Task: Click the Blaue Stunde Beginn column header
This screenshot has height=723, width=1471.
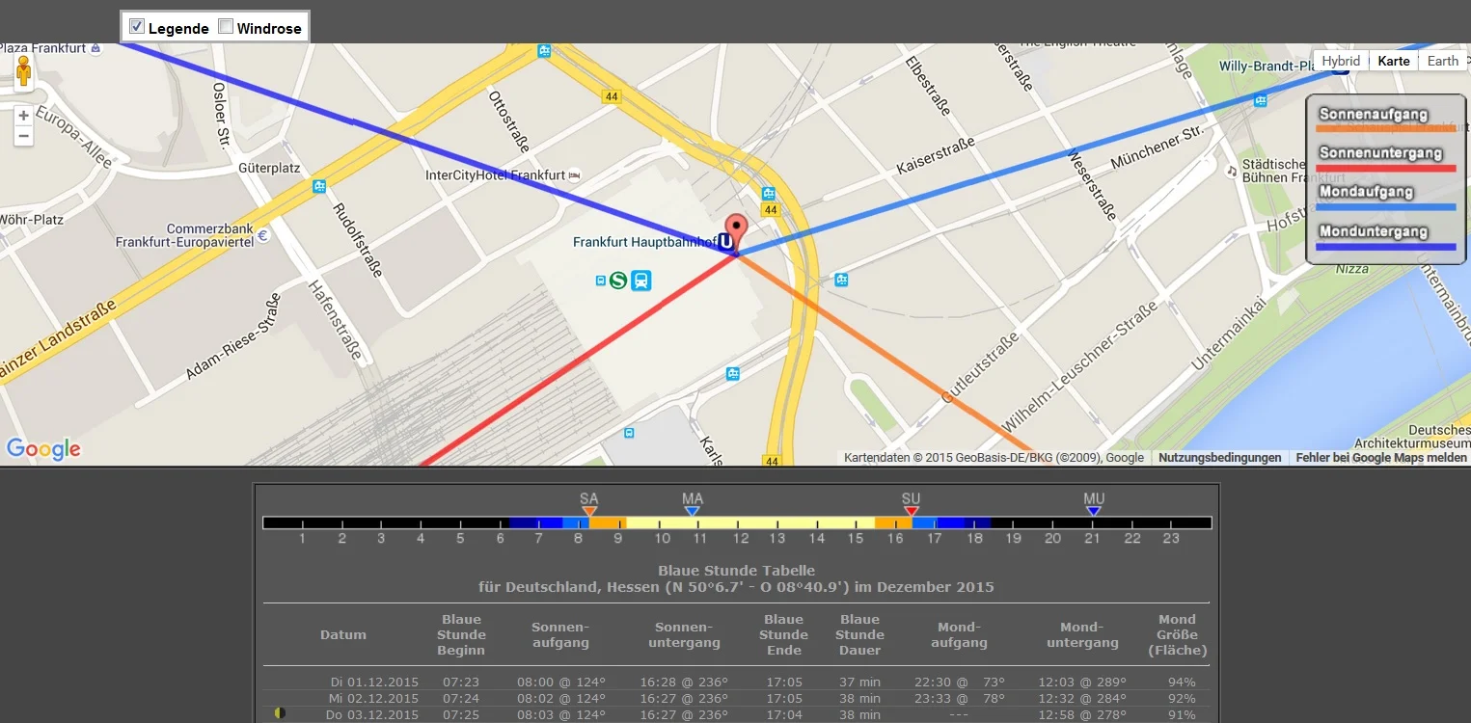Action: click(x=461, y=634)
